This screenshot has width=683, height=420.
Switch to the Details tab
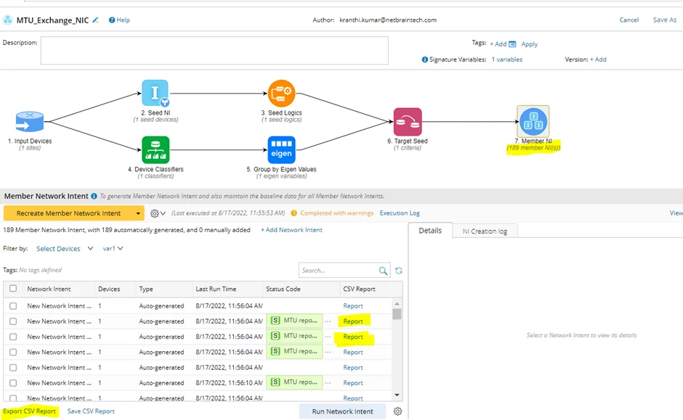pyautogui.click(x=430, y=231)
